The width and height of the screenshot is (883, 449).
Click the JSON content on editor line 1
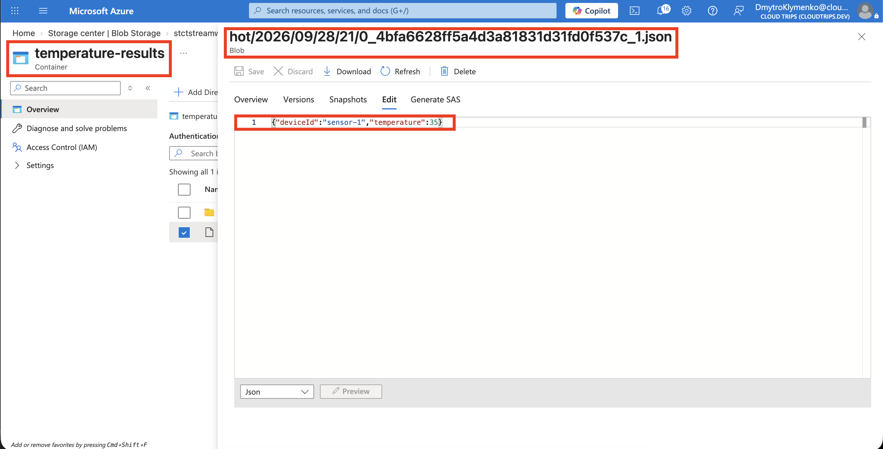[357, 122]
